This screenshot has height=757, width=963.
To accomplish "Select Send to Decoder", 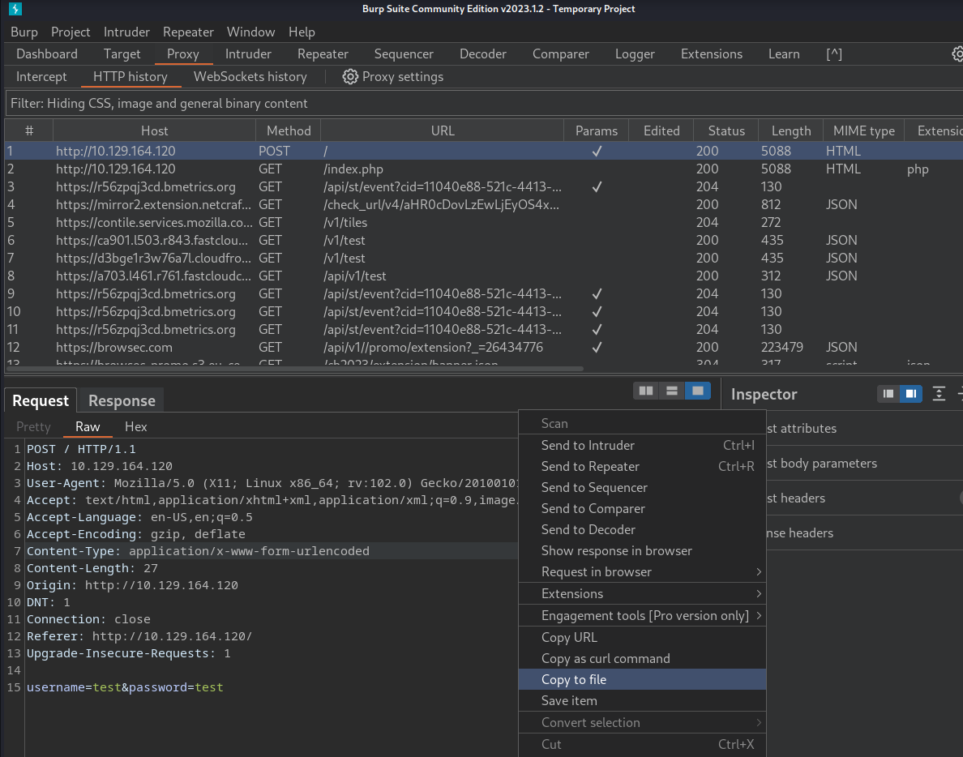I will [x=643, y=529].
